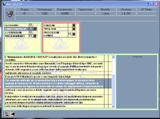Click the Modello value Lybra

click(x=105, y=14)
